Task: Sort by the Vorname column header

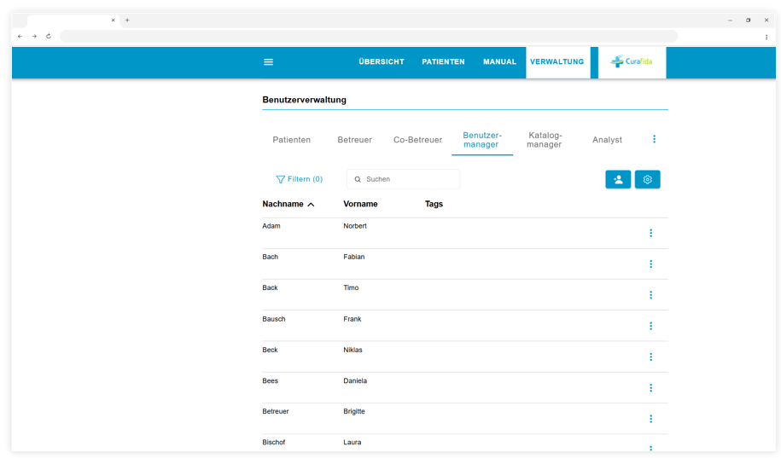Action: [x=360, y=204]
